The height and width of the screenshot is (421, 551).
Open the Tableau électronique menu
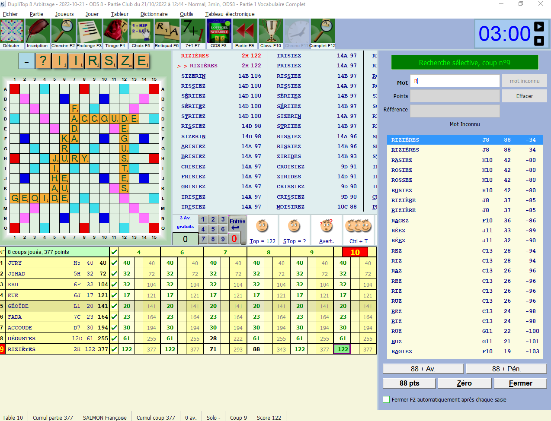(x=230, y=14)
